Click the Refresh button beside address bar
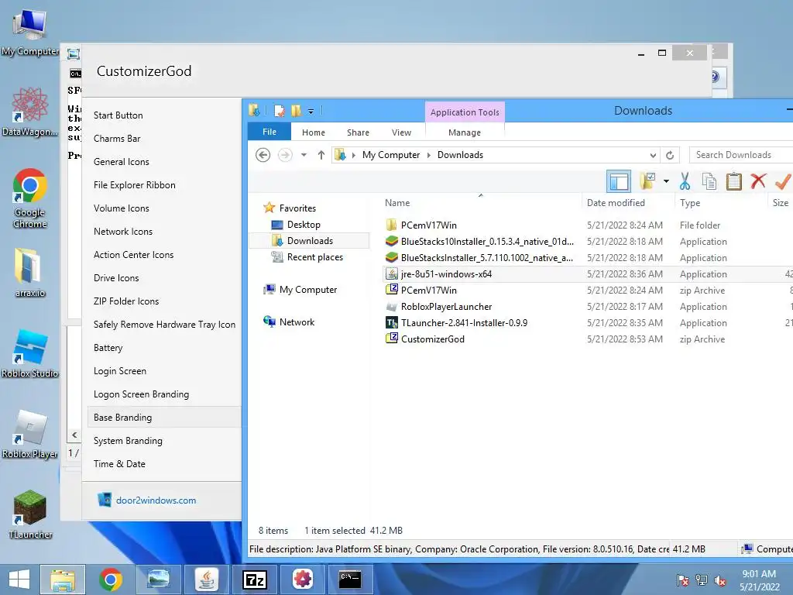This screenshot has height=595, width=793. (x=670, y=155)
